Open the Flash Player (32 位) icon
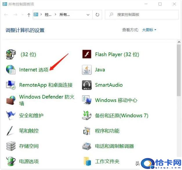The width and height of the screenshot is (182, 170). point(87,54)
